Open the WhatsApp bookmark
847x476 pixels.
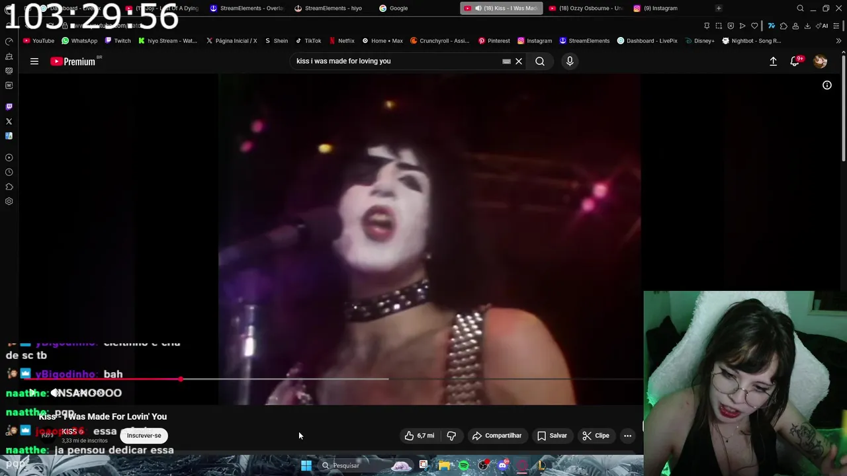pos(79,40)
